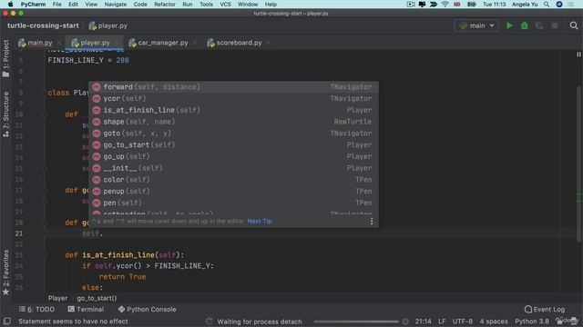Open the Help menu
The width and height of the screenshot is (583, 327).
(x=271, y=4)
